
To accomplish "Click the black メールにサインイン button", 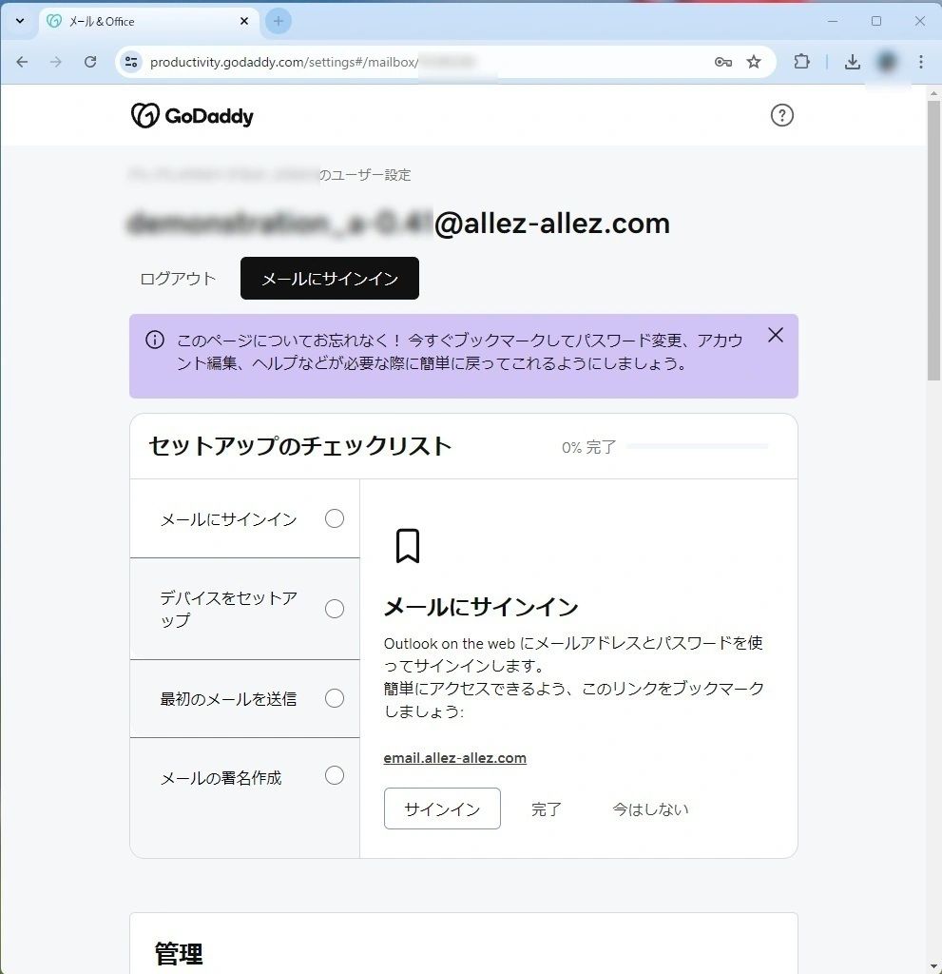I will pyautogui.click(x=329, y=279).
